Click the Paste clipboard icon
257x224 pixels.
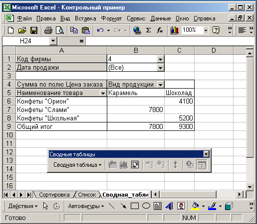pos(86,30)
